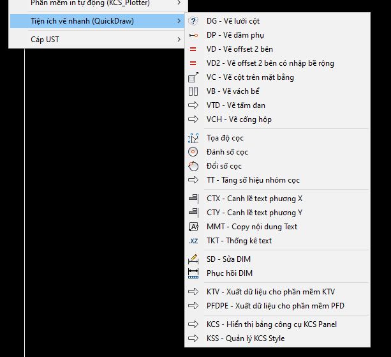Open KCS - Hiển thị bảng công cụ KCS Panel
The width and height of the screenshot is (391, 357).
point(277,324)
